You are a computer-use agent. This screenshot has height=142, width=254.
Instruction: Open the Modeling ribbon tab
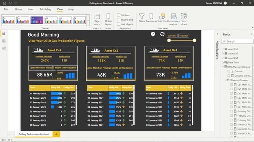(x=46, y=9)
